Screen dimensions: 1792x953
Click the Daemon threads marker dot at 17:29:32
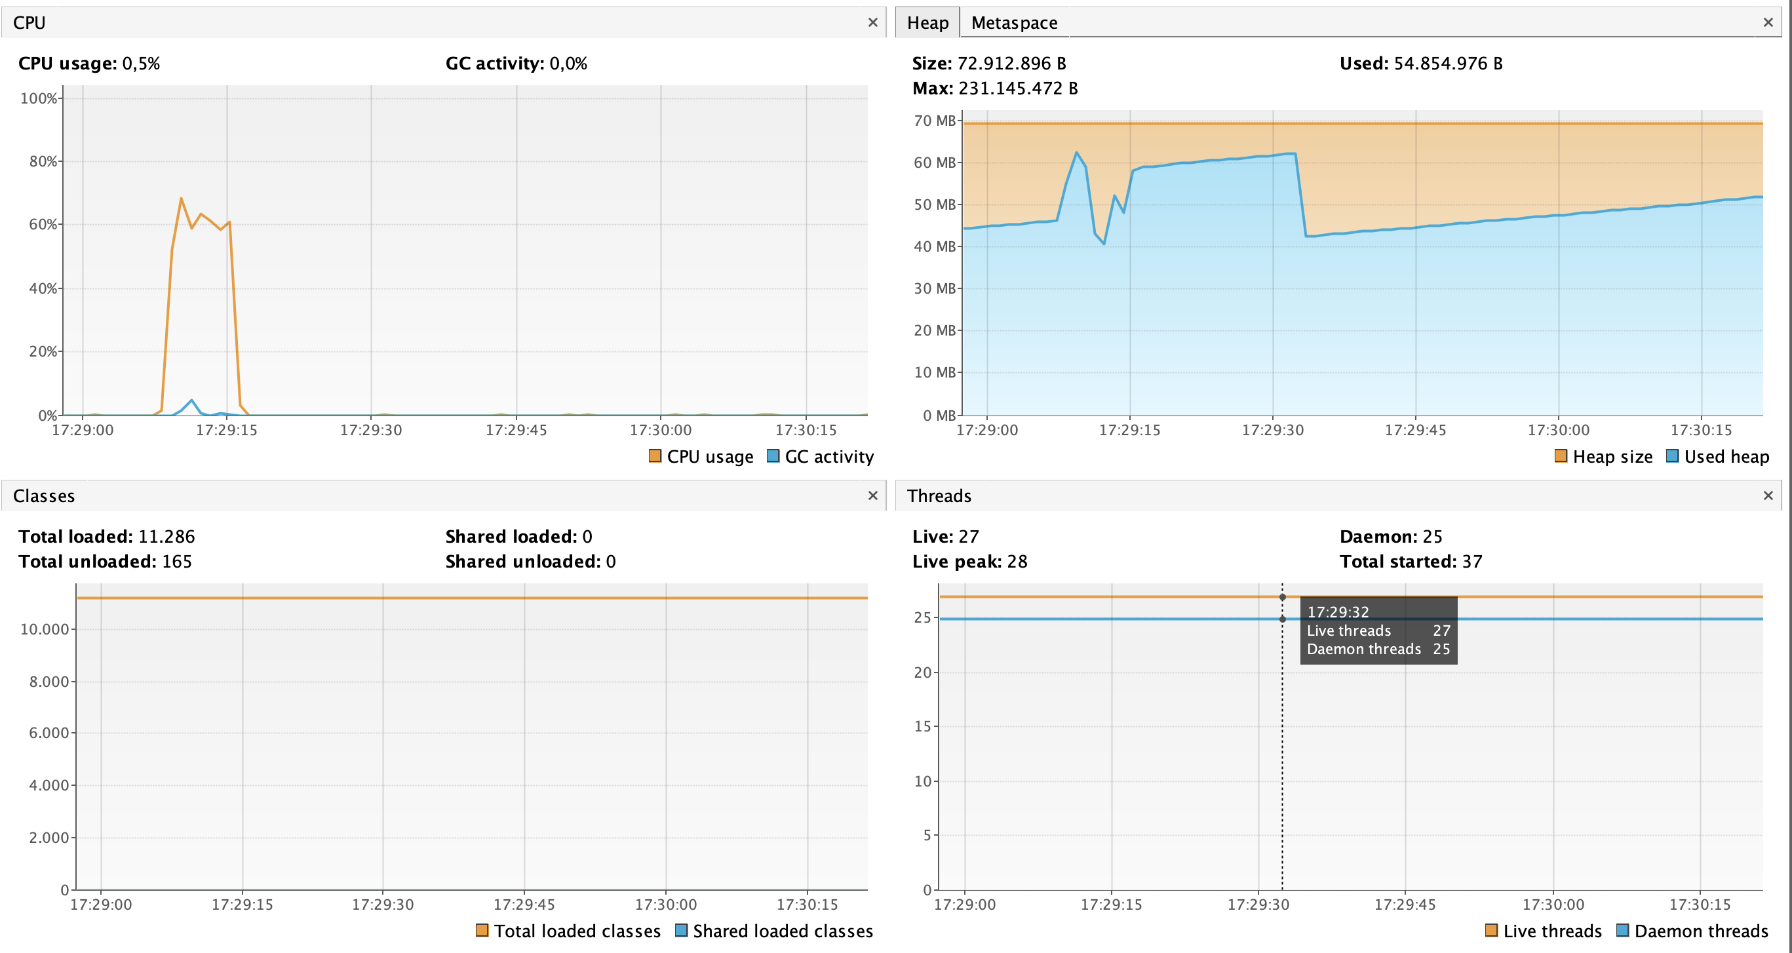[x=1282, y=619]
